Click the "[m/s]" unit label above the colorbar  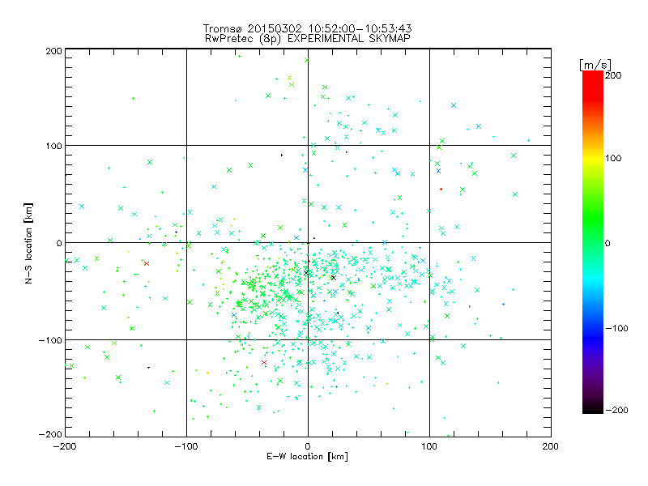click(595, 65)
